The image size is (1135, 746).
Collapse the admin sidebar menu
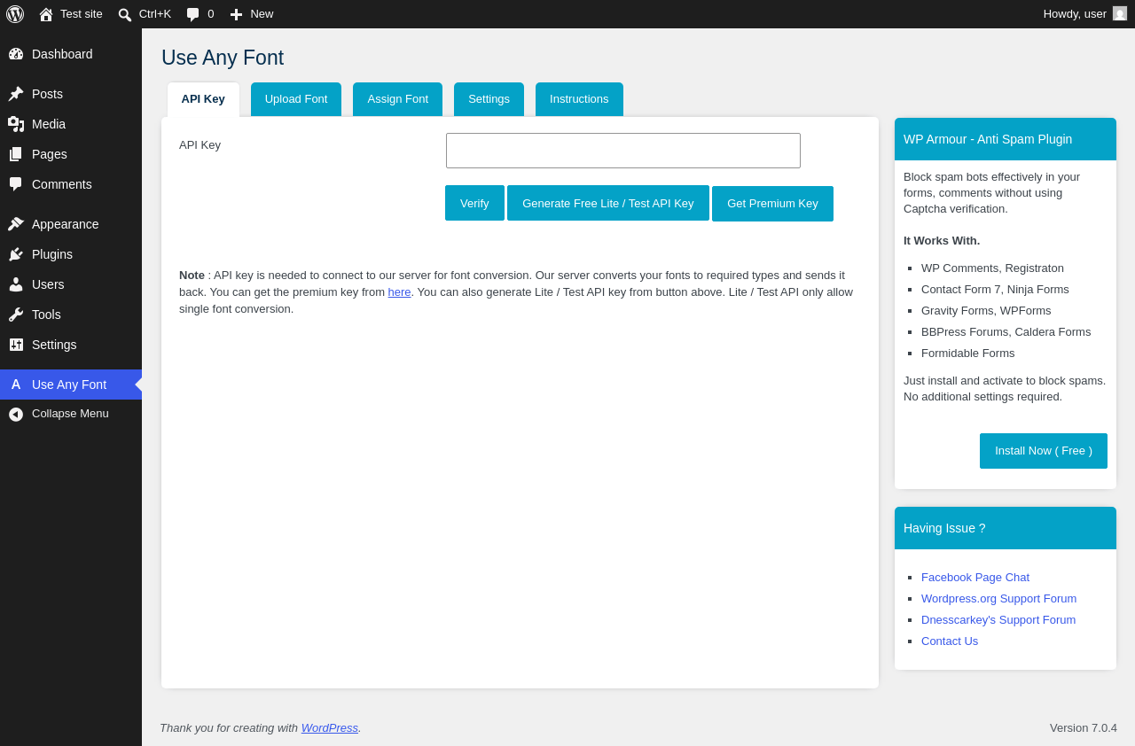[x=71, y=414]
